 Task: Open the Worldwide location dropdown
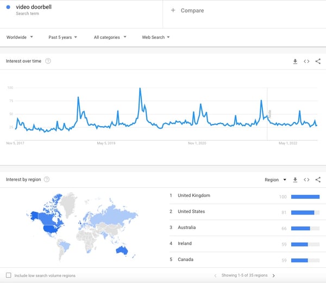click(x=20, y=37)
